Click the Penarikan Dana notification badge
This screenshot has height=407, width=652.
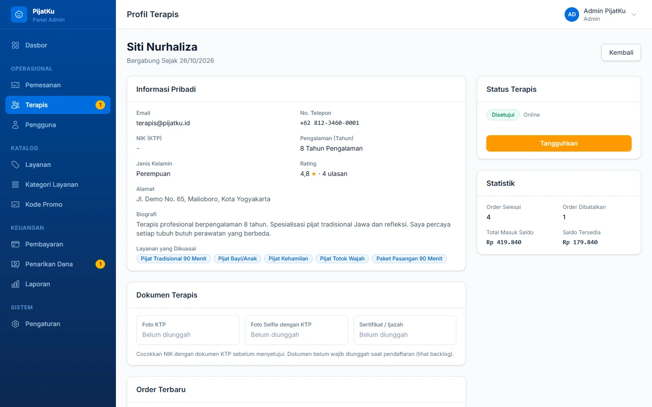click(x=100, y=264)
